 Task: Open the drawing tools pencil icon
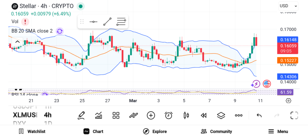(x=81, y=115)
